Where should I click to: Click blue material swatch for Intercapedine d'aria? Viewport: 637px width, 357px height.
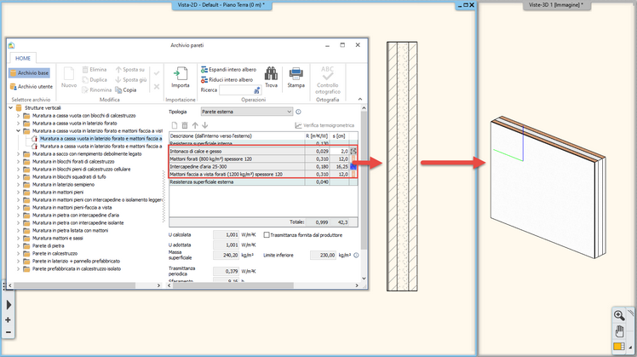pos(353,167)
